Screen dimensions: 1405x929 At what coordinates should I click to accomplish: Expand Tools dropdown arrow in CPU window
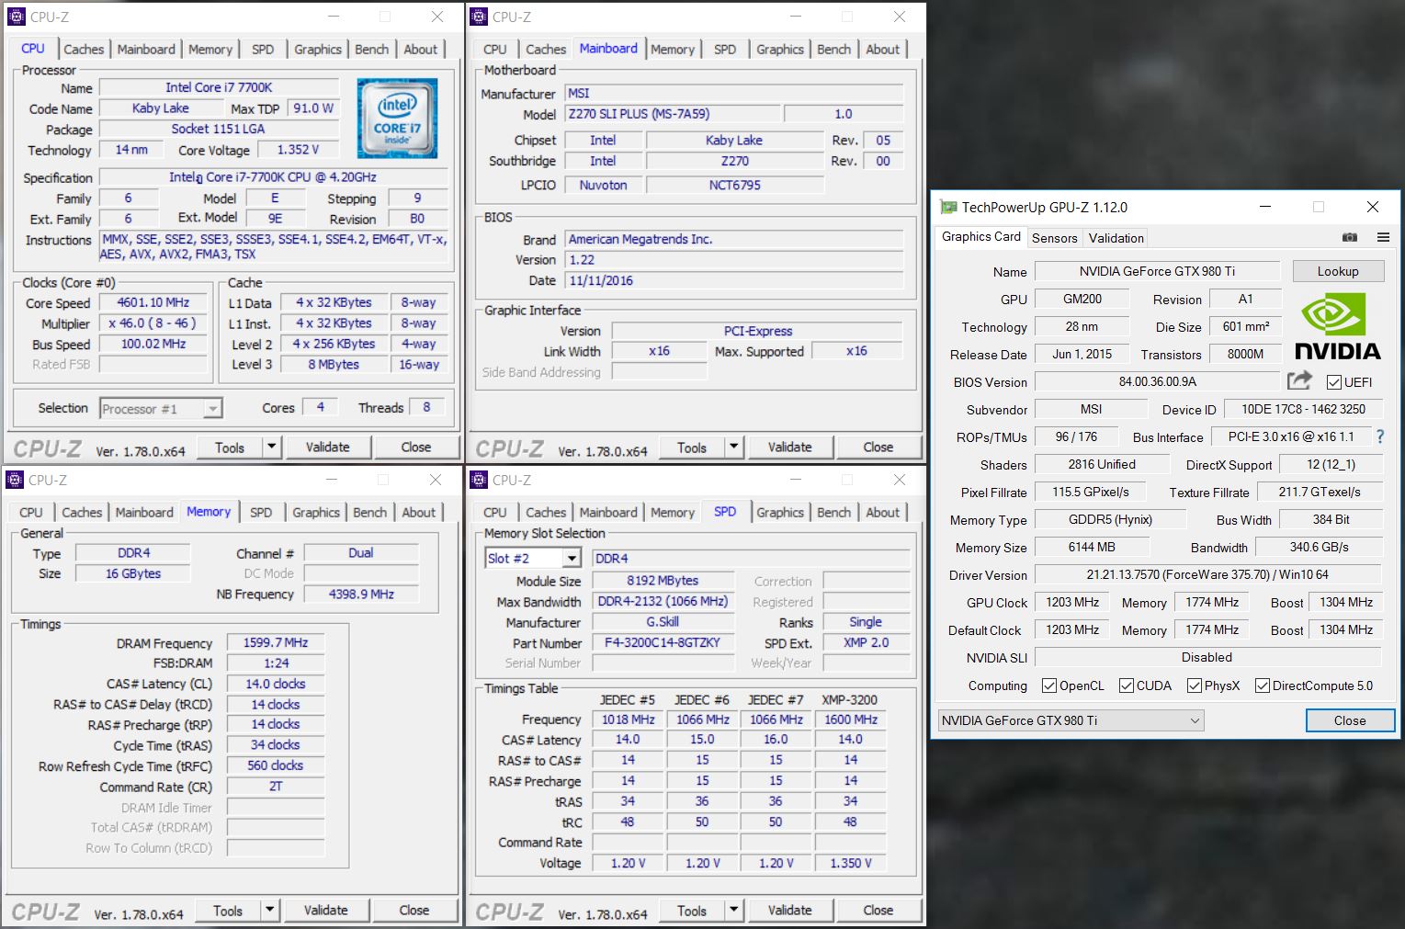(x=271, y=447)
